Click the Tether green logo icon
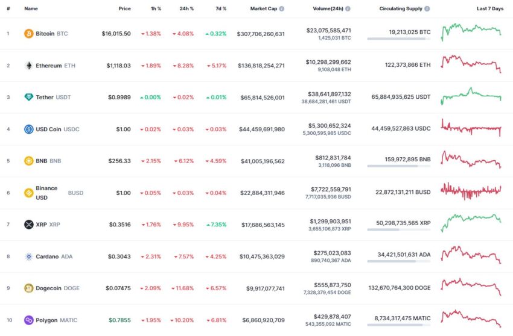 [29, 98]
